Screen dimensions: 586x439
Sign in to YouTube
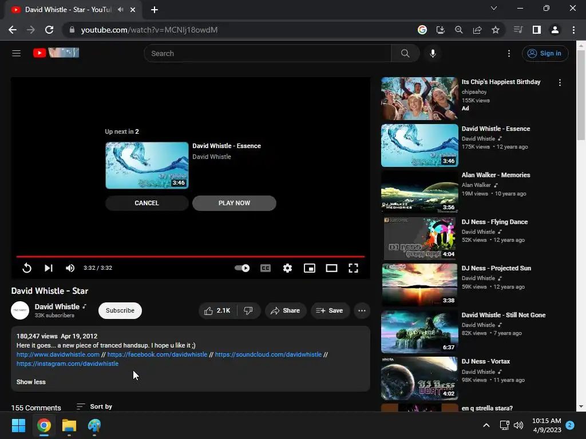(x=545, y=53)
